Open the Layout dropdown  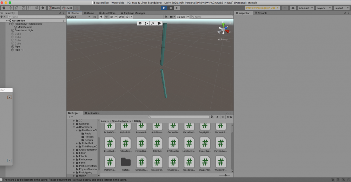coord(341,8)
